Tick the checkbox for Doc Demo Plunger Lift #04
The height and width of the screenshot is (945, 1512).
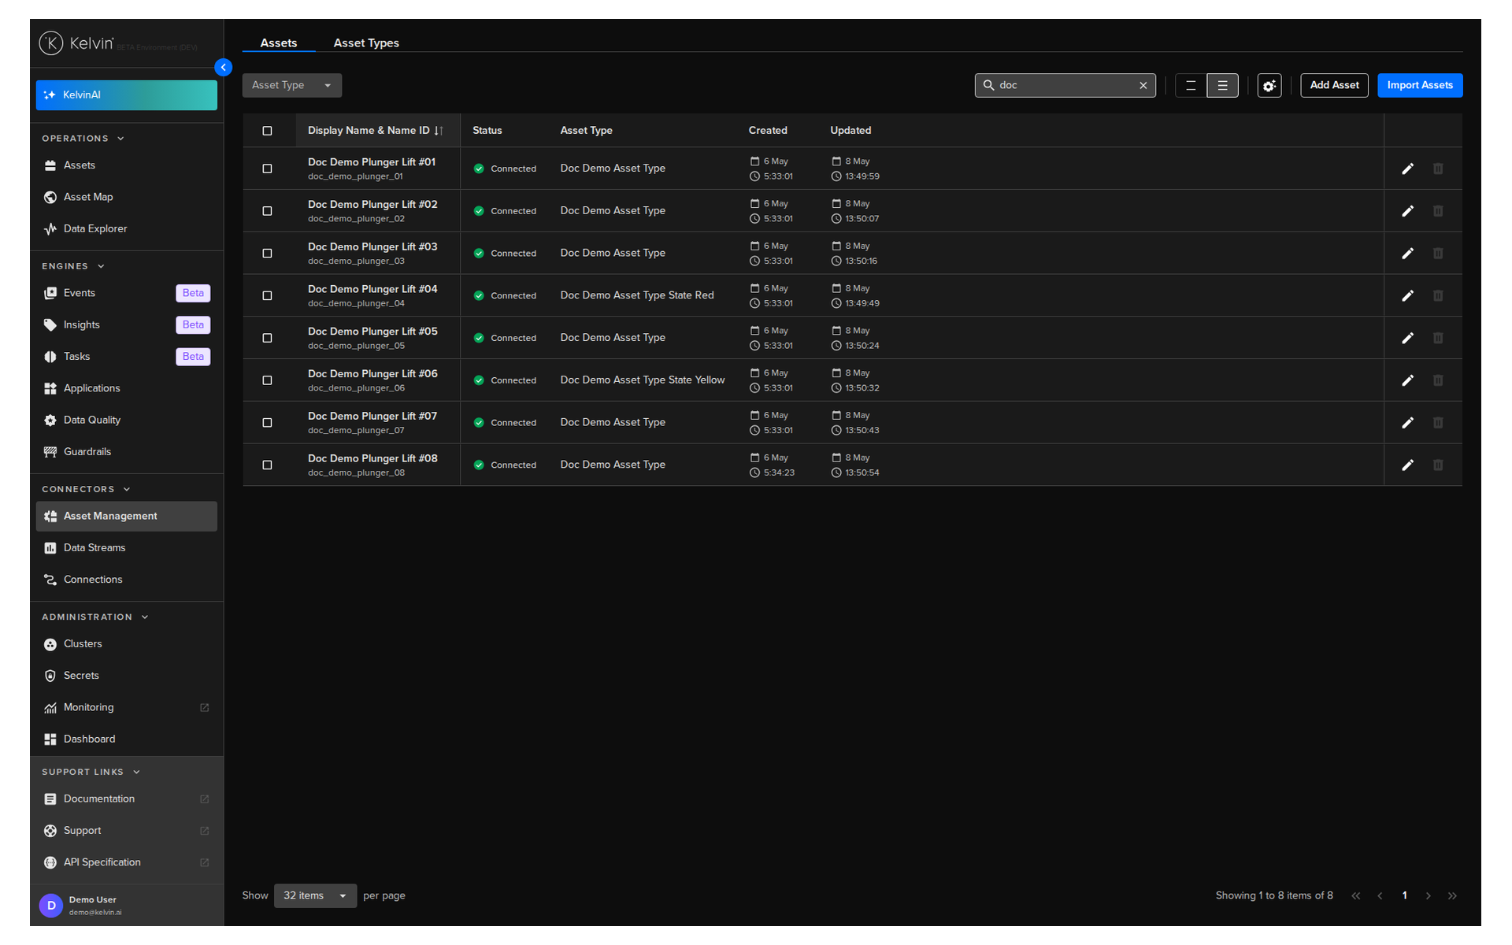click(267, 296)
